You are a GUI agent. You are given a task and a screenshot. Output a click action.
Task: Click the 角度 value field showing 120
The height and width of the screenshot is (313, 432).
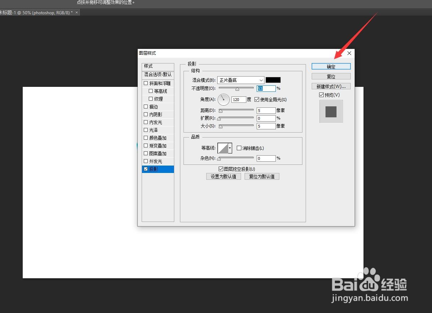239,100
